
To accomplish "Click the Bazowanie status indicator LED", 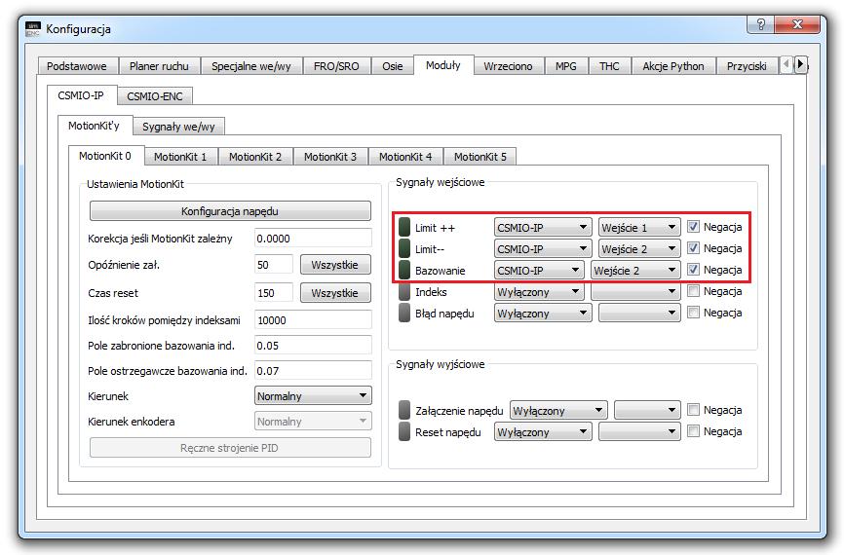I will coord(404,270).
